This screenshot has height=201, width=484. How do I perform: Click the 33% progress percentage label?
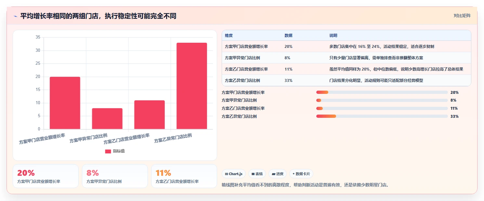click(x=454, y=116)
